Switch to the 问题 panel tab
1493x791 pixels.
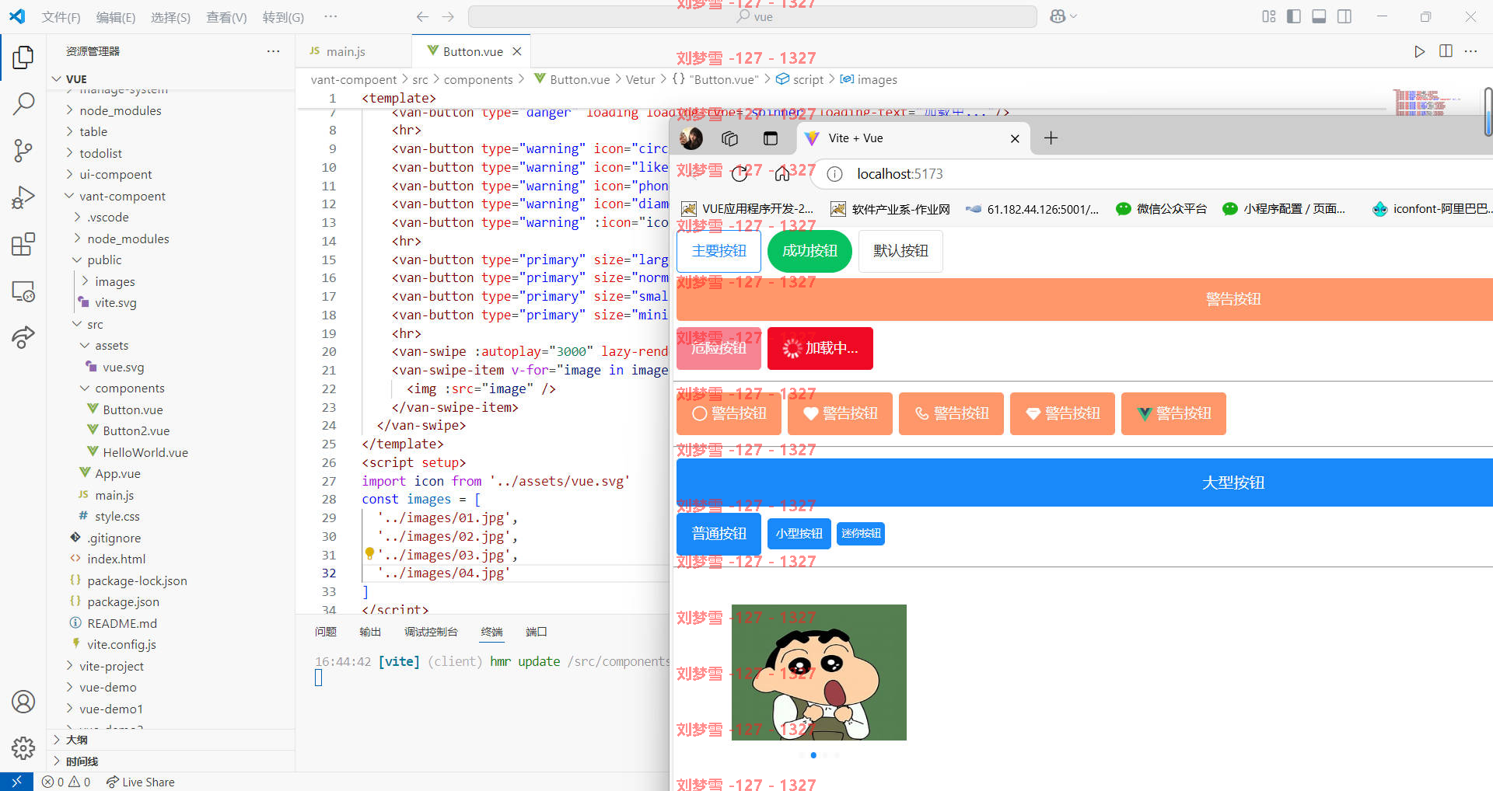pyautogui.click(x=325, y=632)
